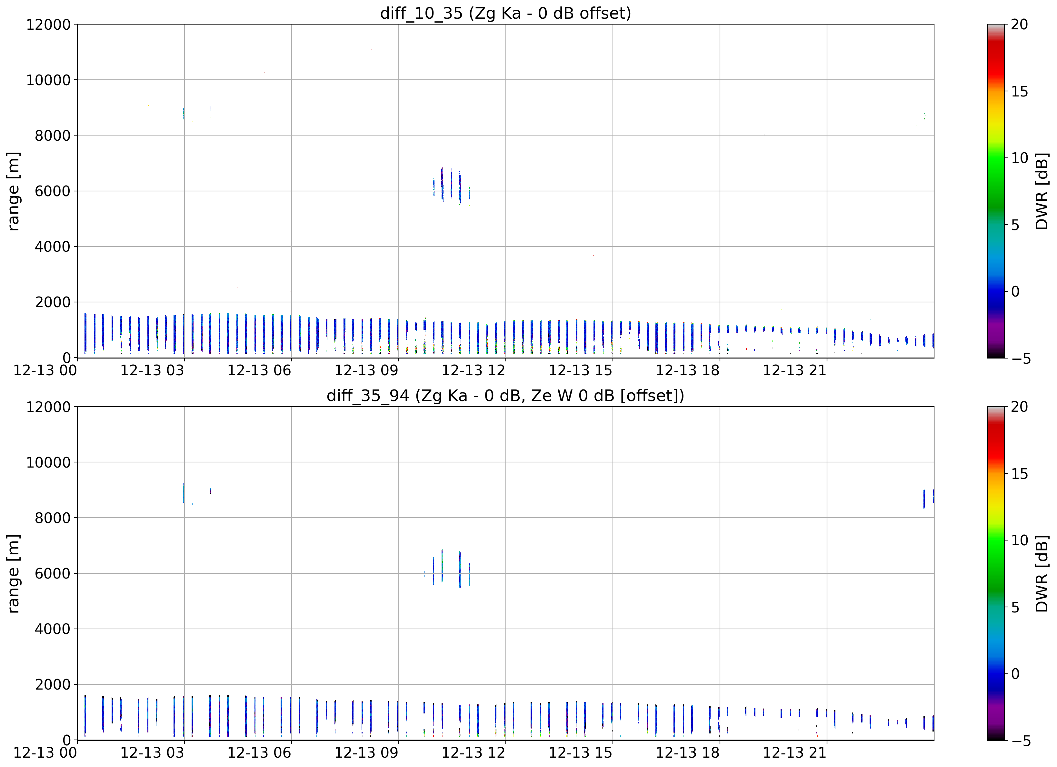Image resolution: width=1057 pixels, height=767 pixels.
Task: Click '12-13 00' x-tick under diff_35_94 plot
Action: tap(45, 753)
